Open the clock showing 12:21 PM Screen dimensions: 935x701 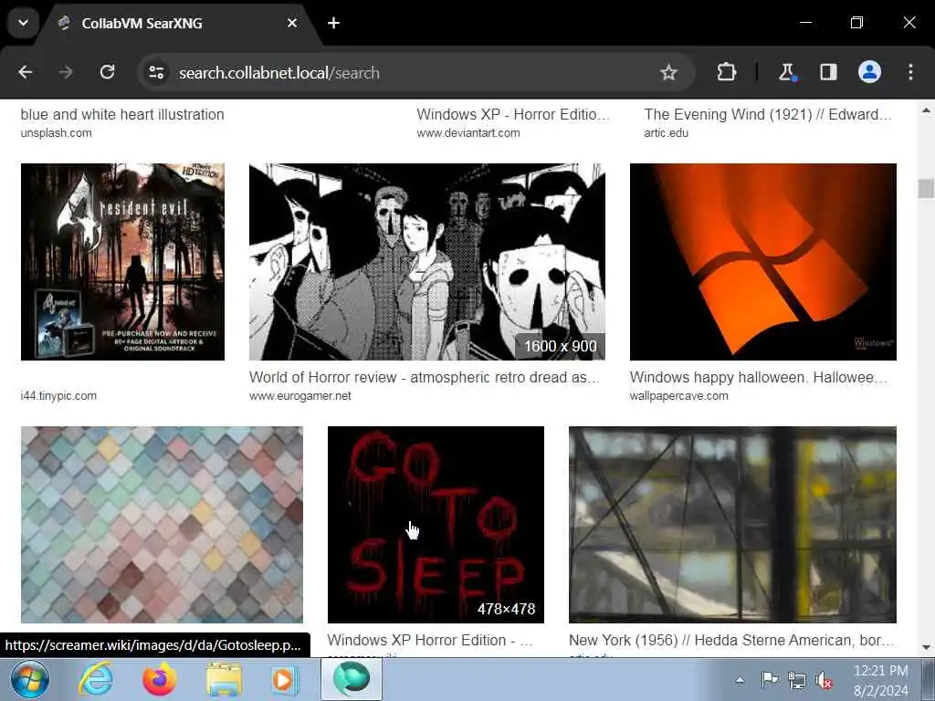click(881, 680)
